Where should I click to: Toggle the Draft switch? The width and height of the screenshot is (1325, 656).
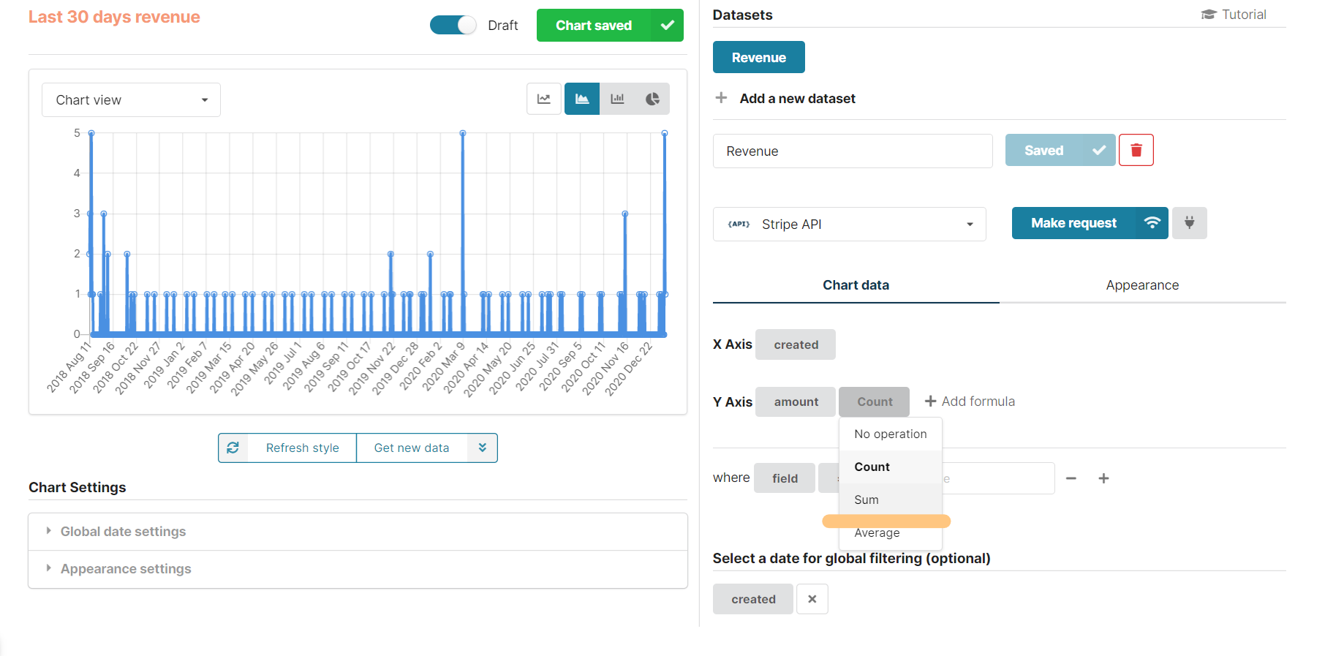(x=453, y=26)
